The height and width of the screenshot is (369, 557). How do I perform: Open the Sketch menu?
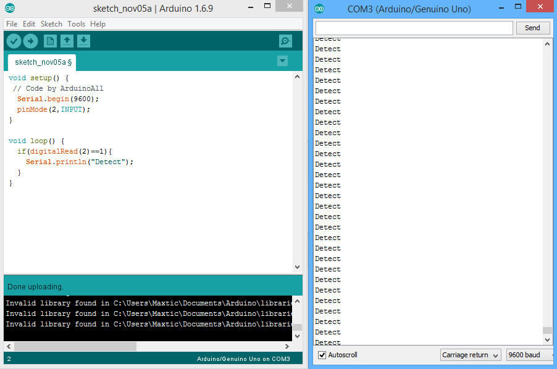51,24
